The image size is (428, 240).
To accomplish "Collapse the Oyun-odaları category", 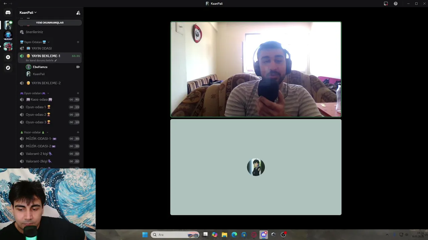I will [34, 93].
